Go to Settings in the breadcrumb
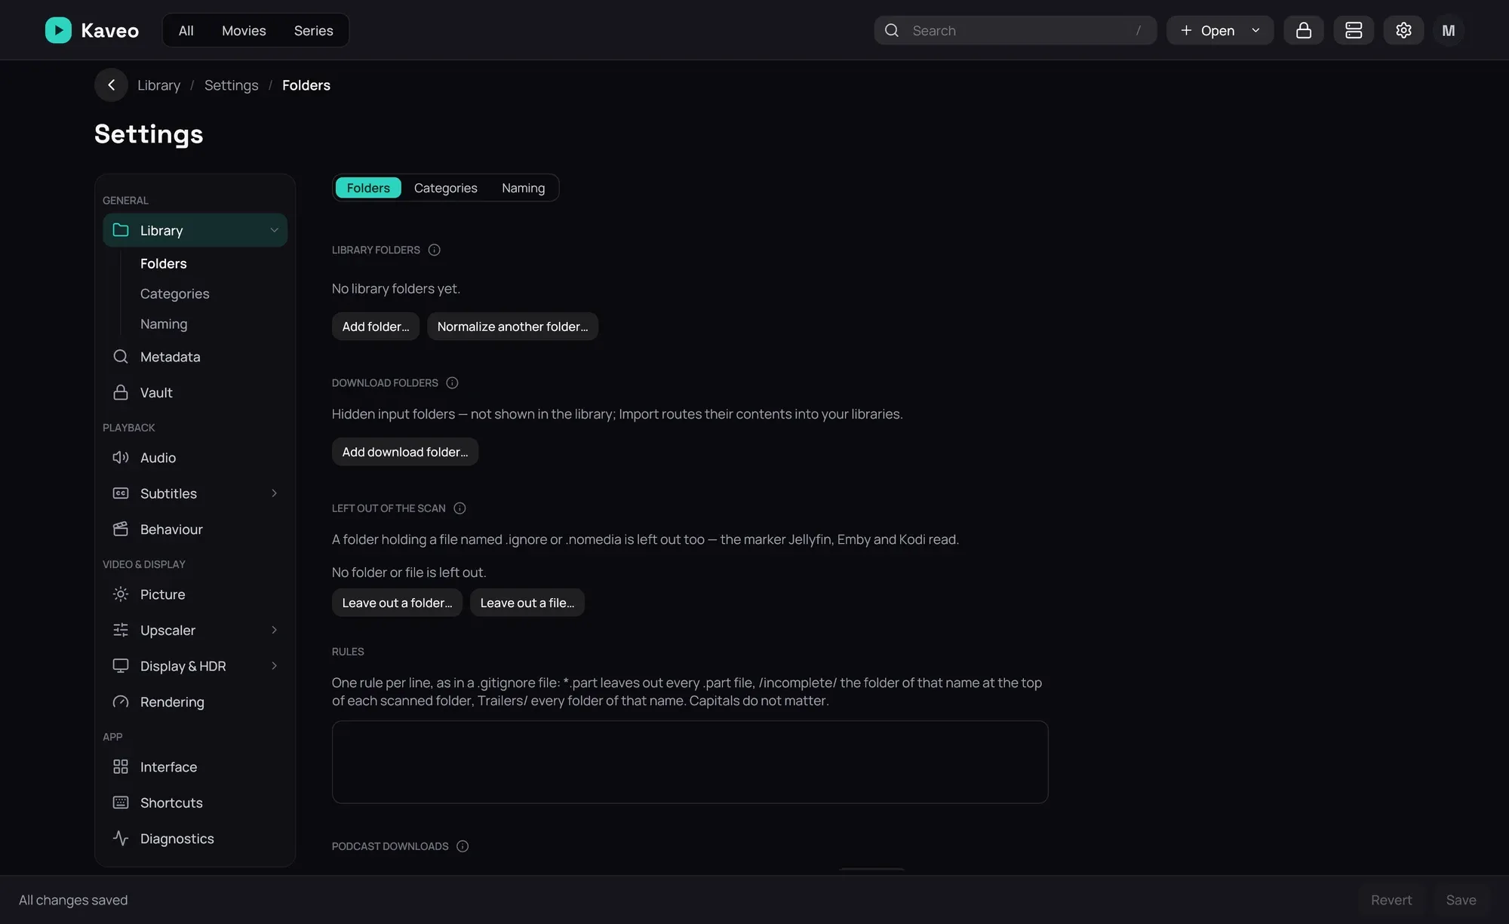The height and width of the screenshot is (924, 1509). [x=231, y=85]
